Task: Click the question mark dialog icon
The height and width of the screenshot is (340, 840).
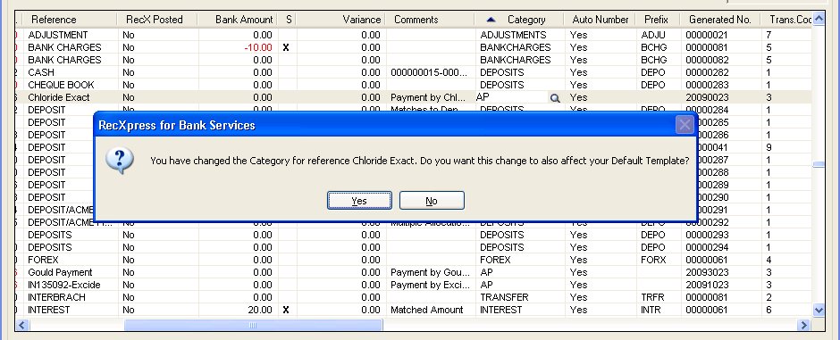Action: tap(119, 161)
